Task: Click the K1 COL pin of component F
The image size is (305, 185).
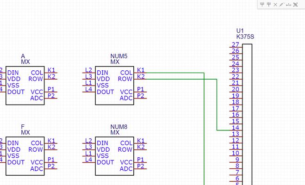Action: [x=51, y=141]
